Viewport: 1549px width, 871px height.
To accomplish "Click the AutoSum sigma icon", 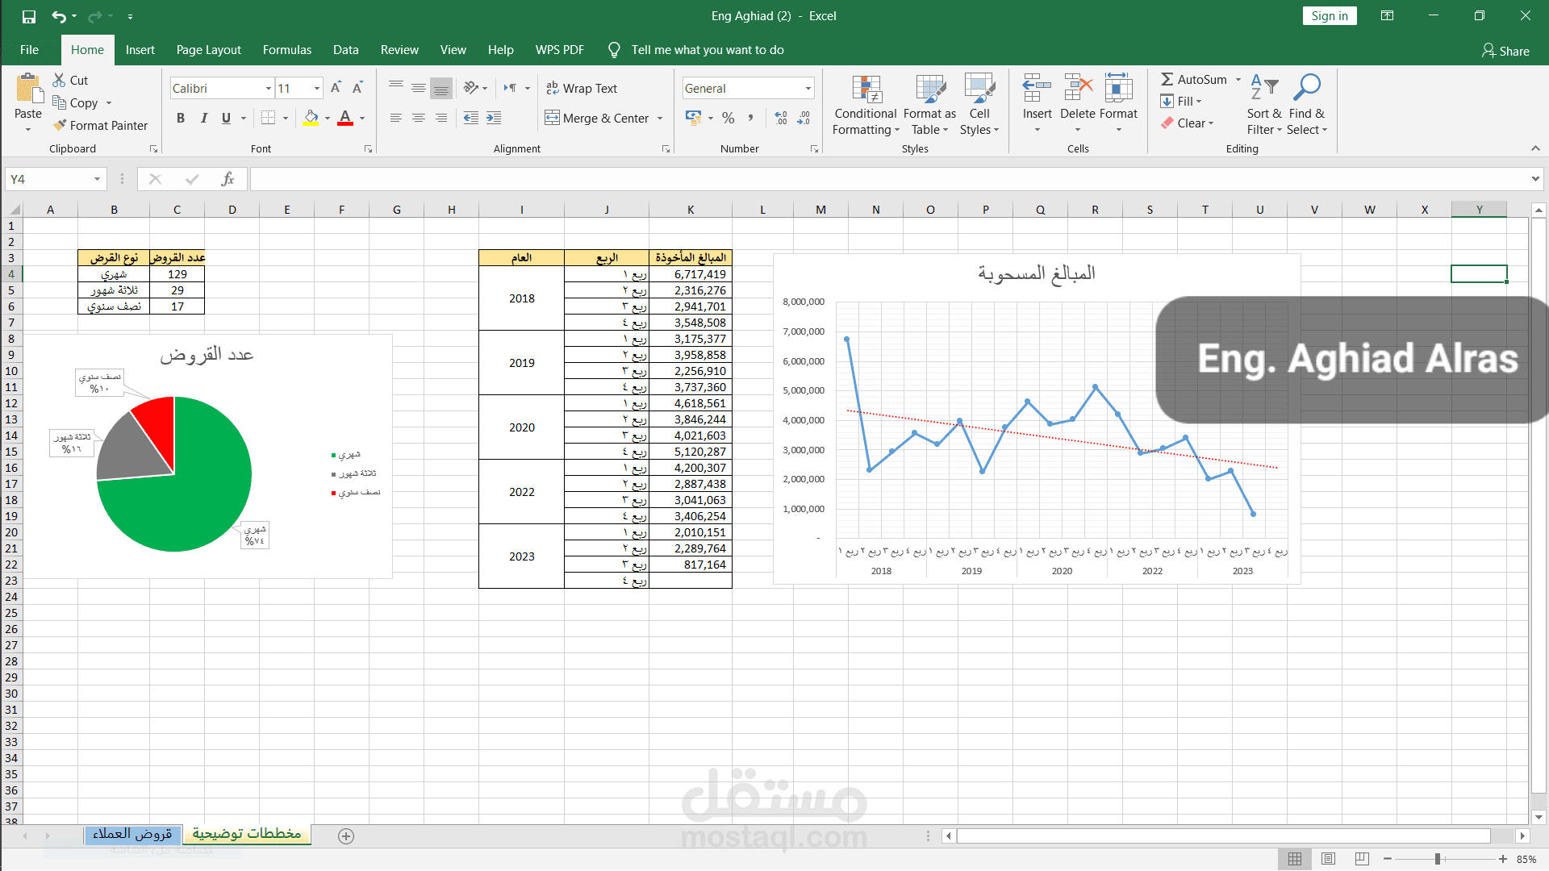I will (x=1167, y=79).
